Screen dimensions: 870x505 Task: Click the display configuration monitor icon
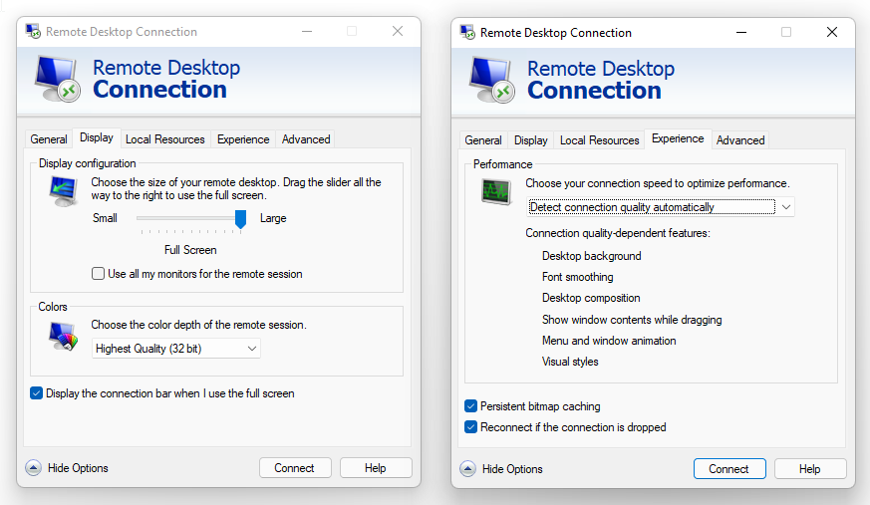tap(63, 190)
